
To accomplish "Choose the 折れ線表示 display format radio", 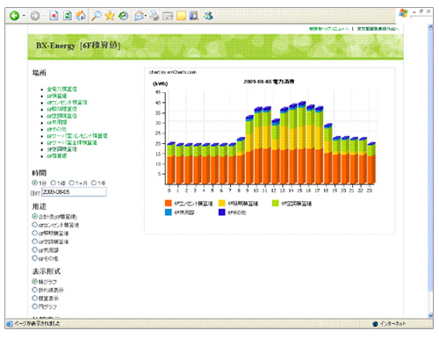I will point(34,290).
